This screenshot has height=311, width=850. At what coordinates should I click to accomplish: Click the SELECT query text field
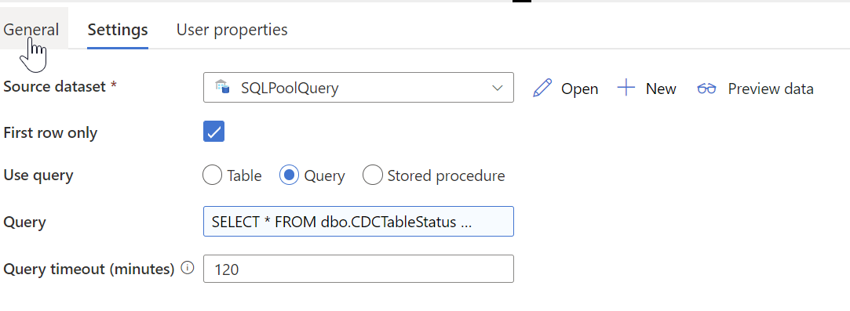coord(359,221)
